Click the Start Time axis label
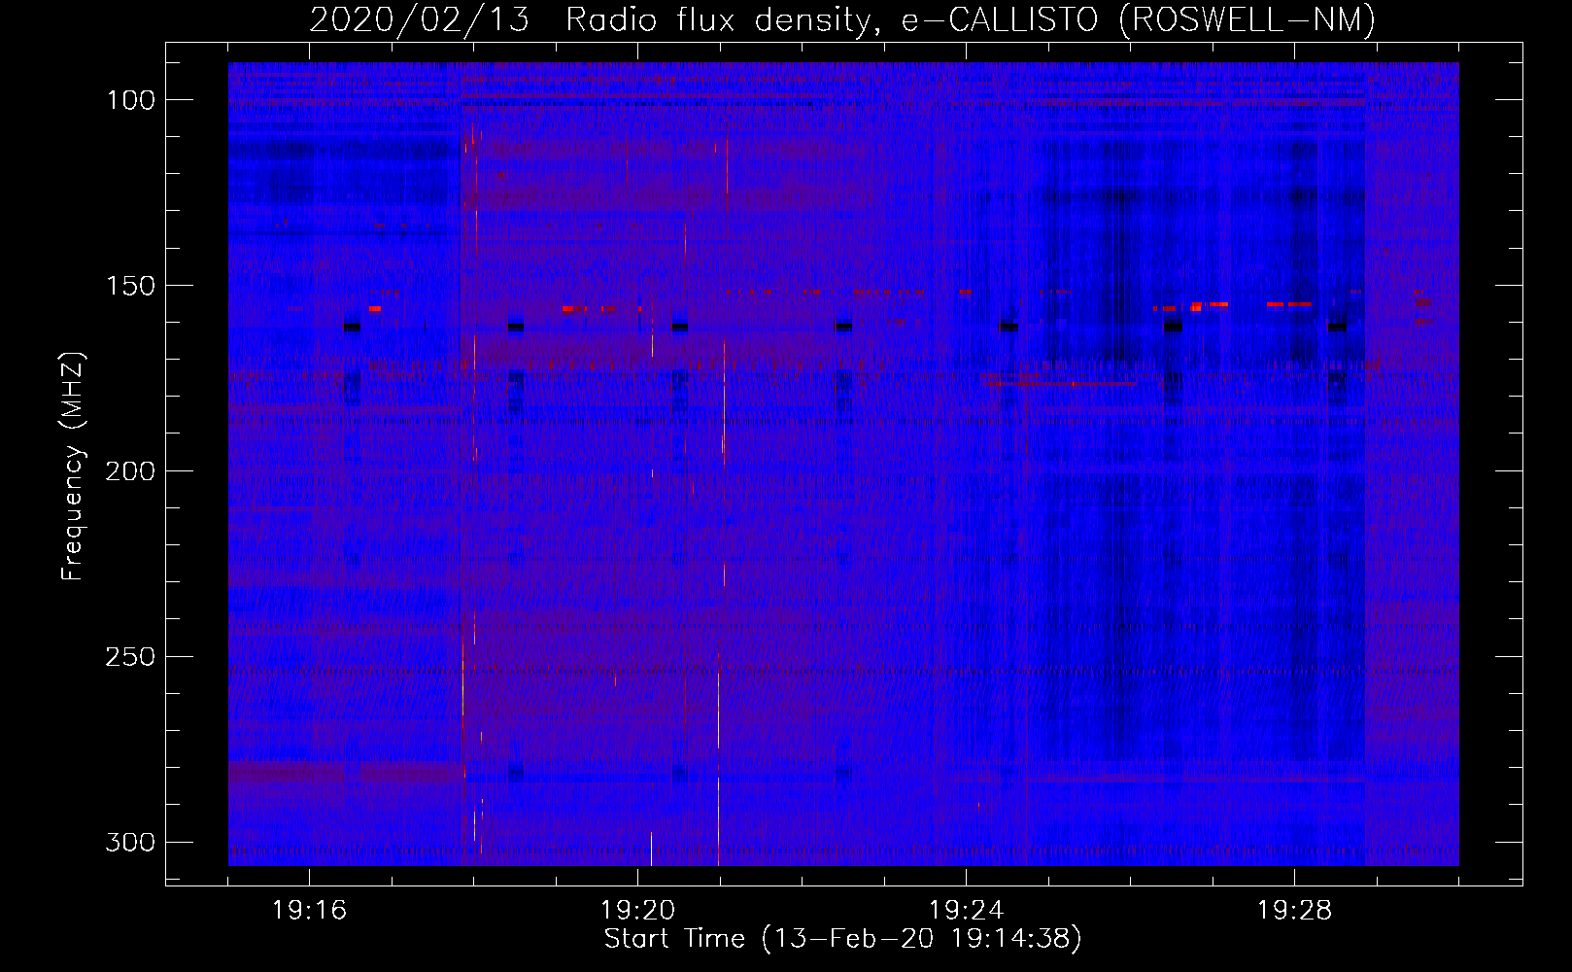Screen dimensions: 1572x972 tap(842, 939)
